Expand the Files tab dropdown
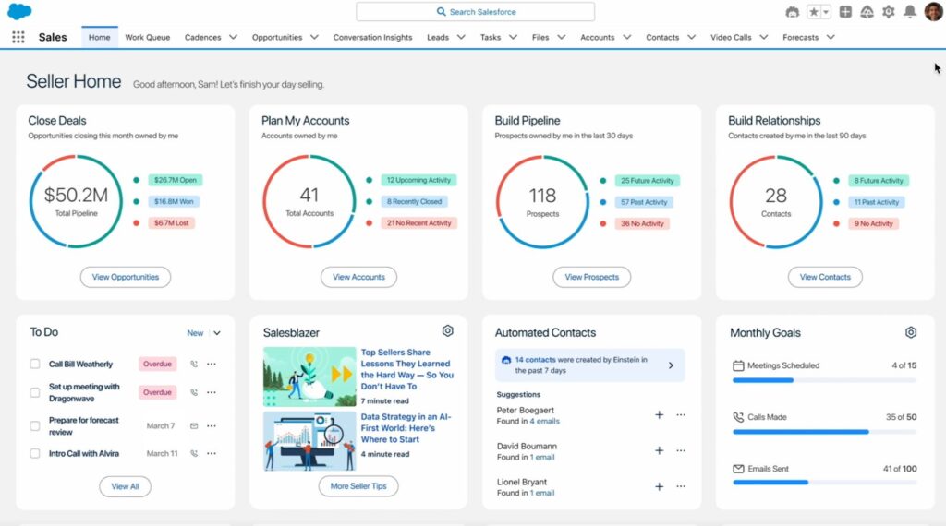 (561, 37)
